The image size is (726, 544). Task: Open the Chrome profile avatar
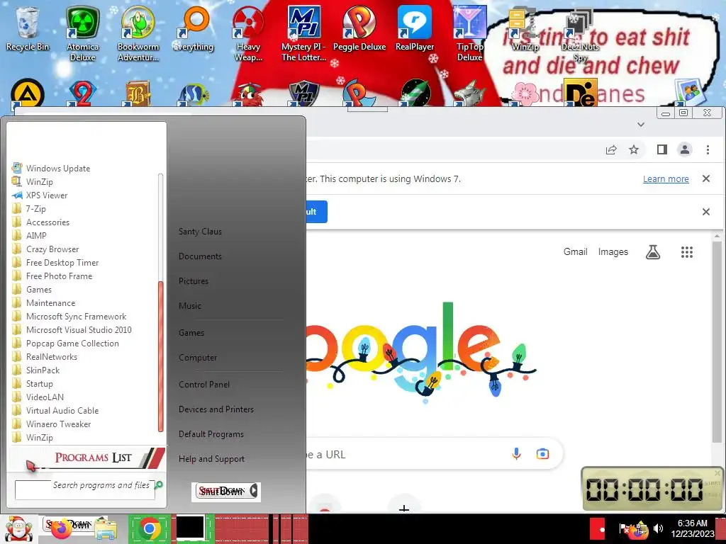pos(685,149)
